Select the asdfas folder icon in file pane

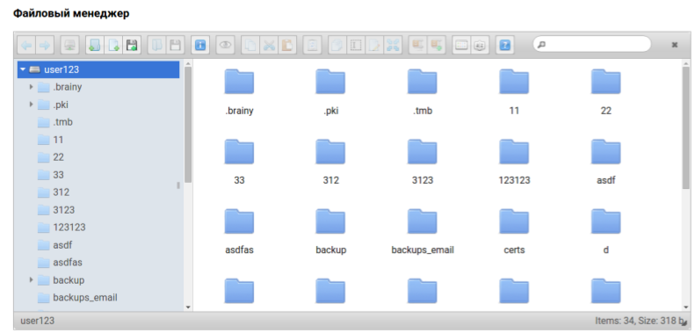tap(239, 221)
